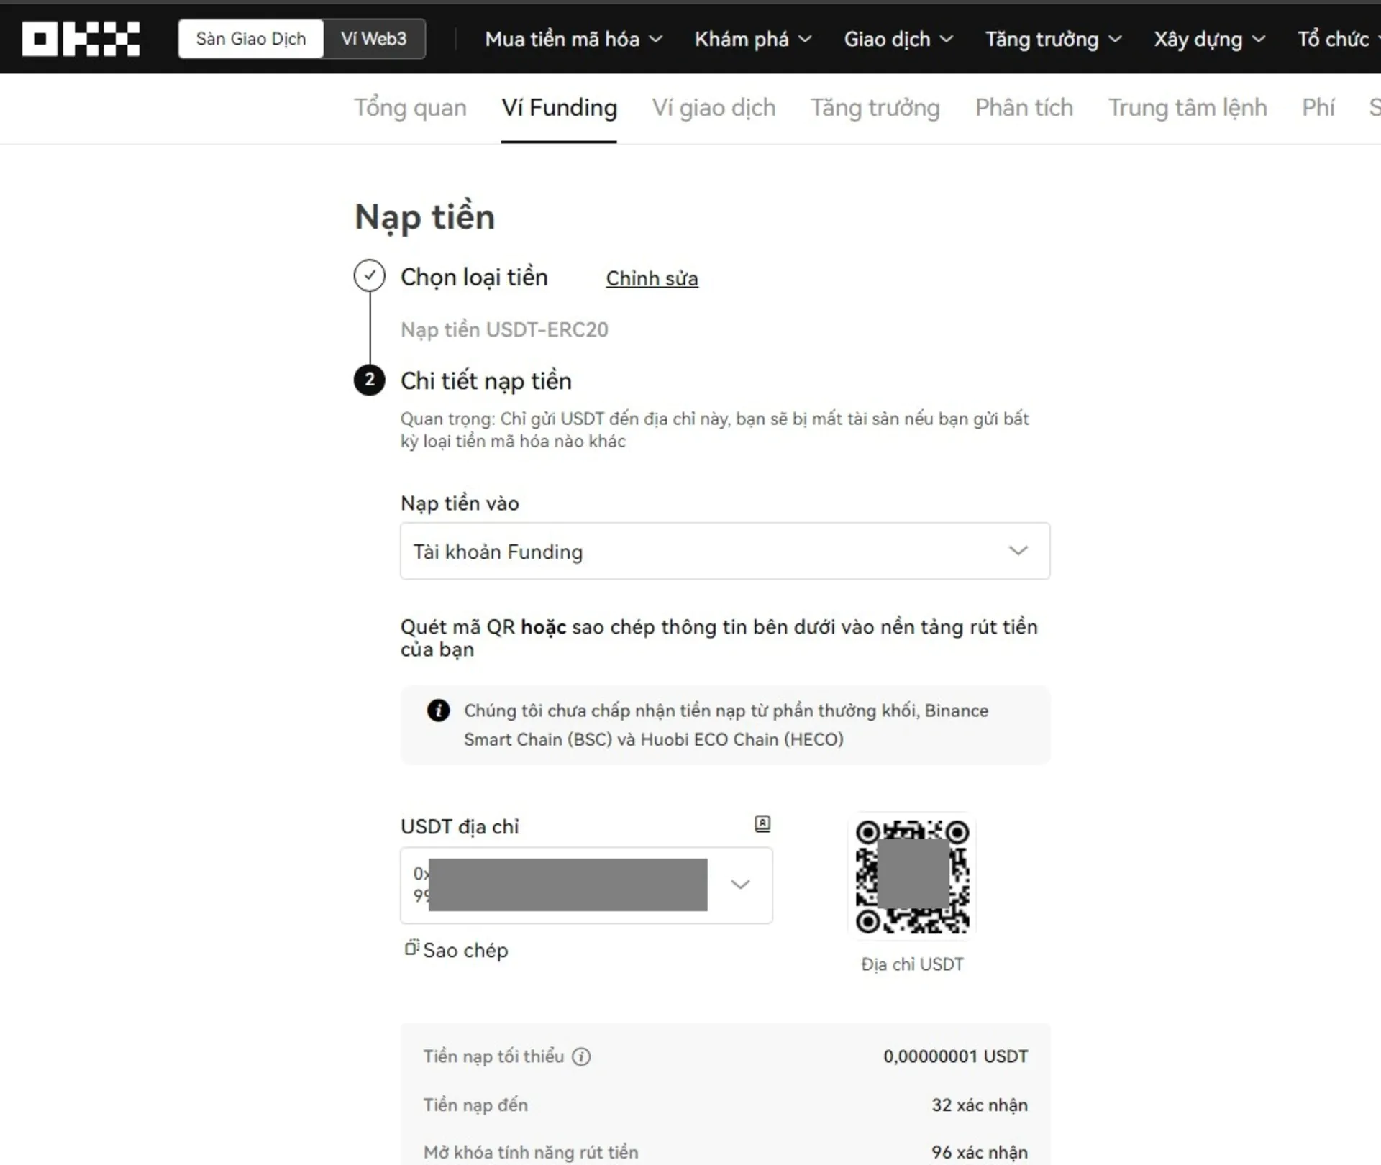
Task: Expand the USDT address dropdown chevron
Action: pyautogui.click(x=740, y=885)
